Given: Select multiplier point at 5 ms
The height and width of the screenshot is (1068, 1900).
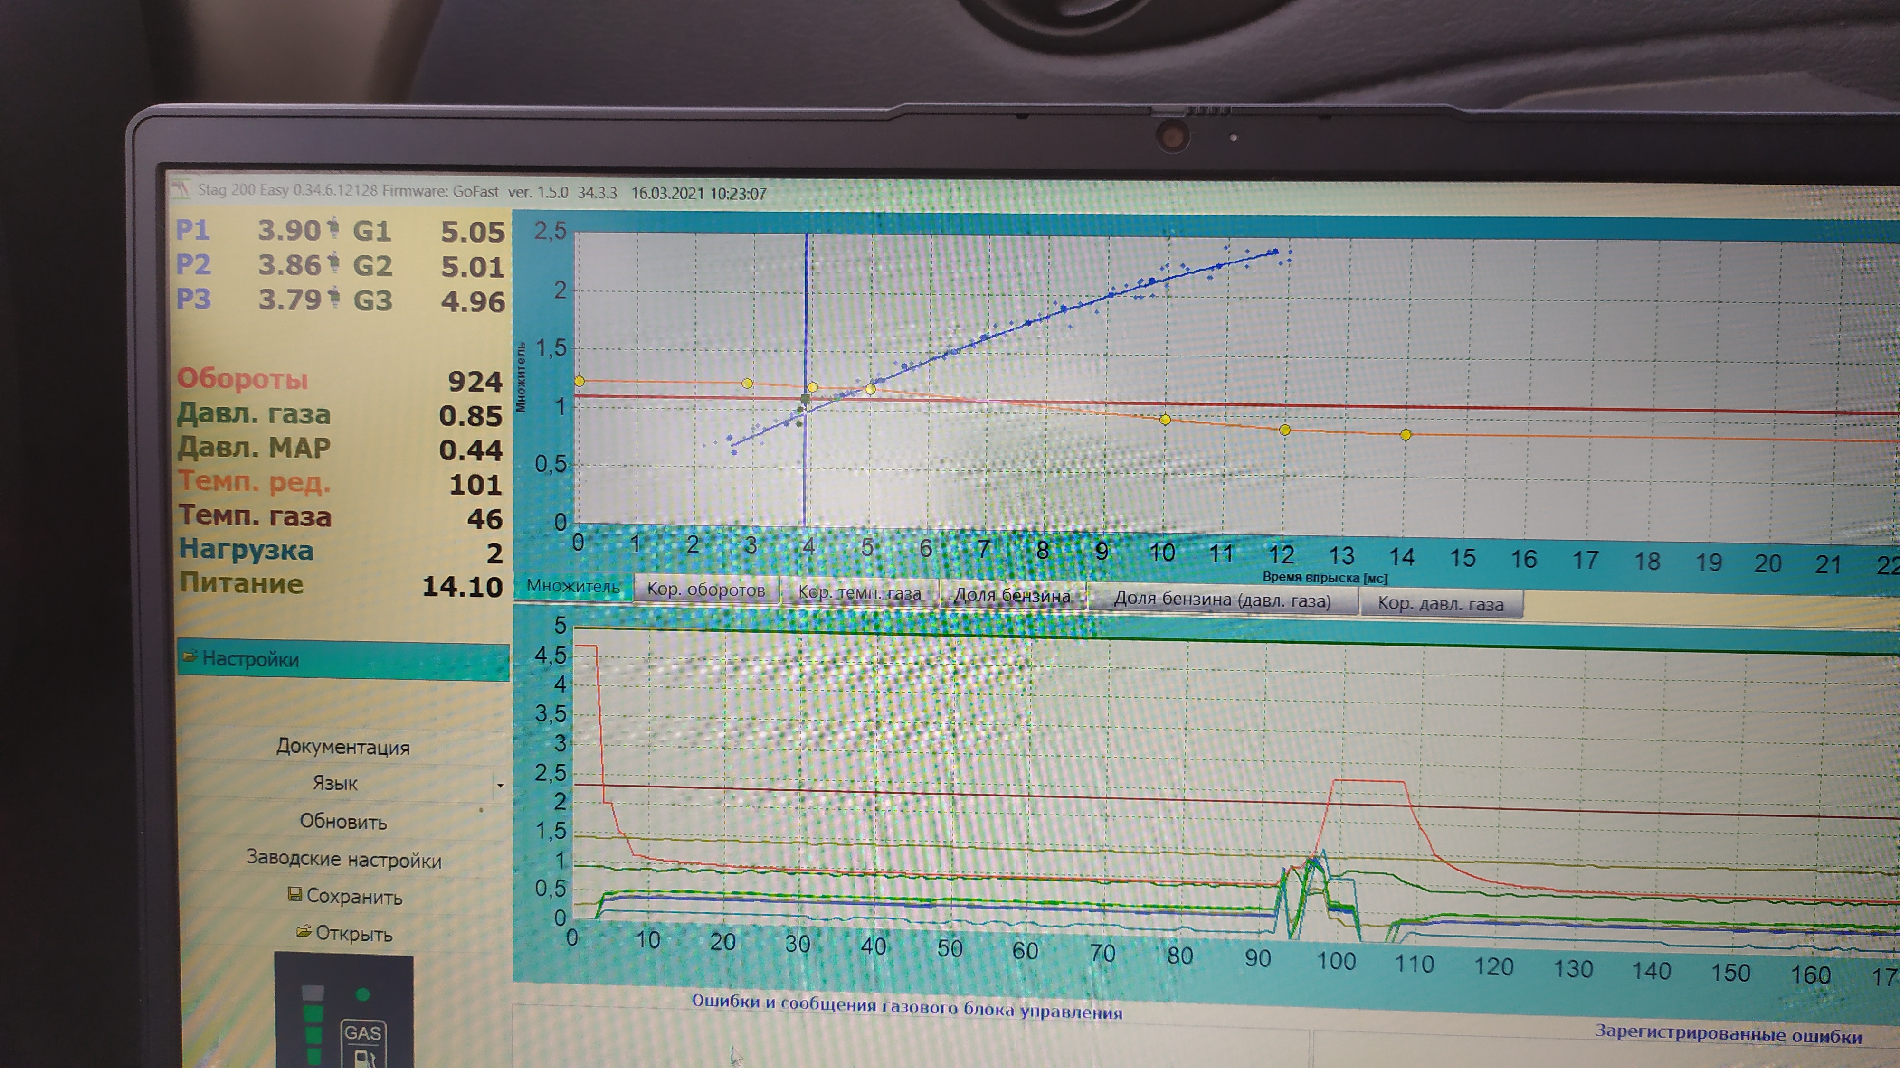Looking at the screenshot, I should pos(870,388).
